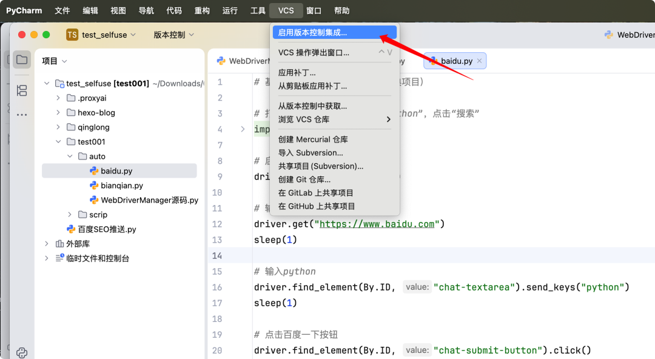Click the 临时文件和控制台 scratches icon
655x359 pixels.
[59, 258]
